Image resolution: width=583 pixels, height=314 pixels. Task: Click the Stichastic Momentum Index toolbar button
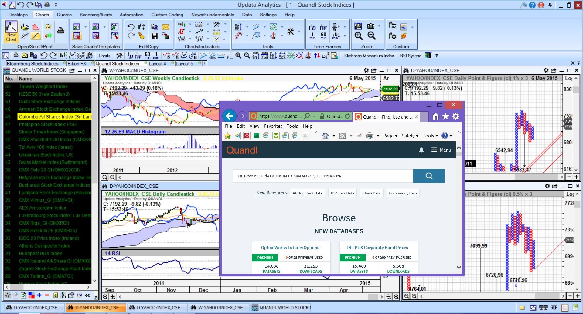[369, 56]
